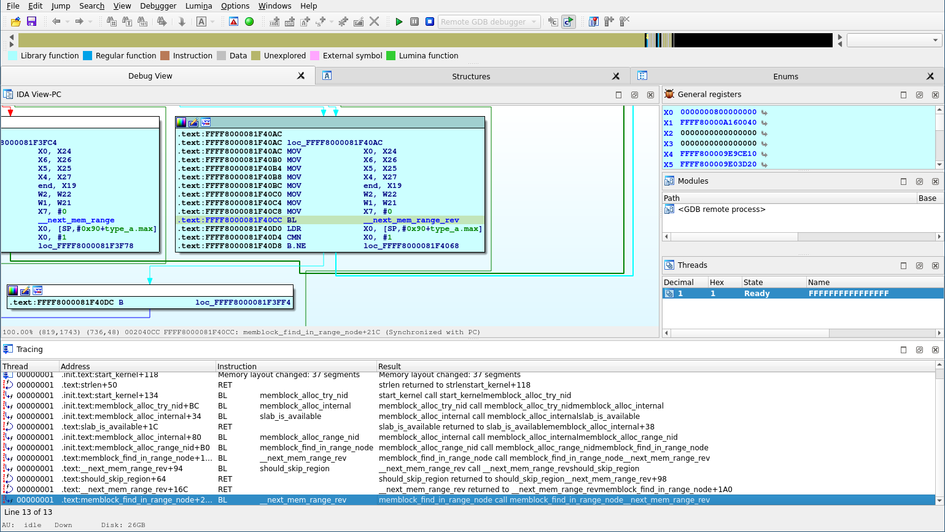Open a file using the folder toolbar icon

(15, 22)
